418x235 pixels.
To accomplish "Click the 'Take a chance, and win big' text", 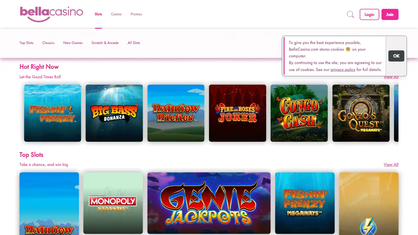I will (x=44, y=165).
